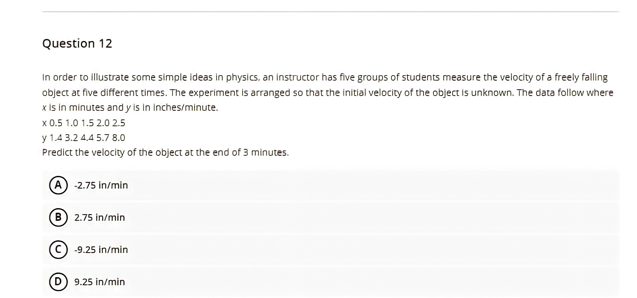Click the value 1.4 in the y row

[56, 138]
